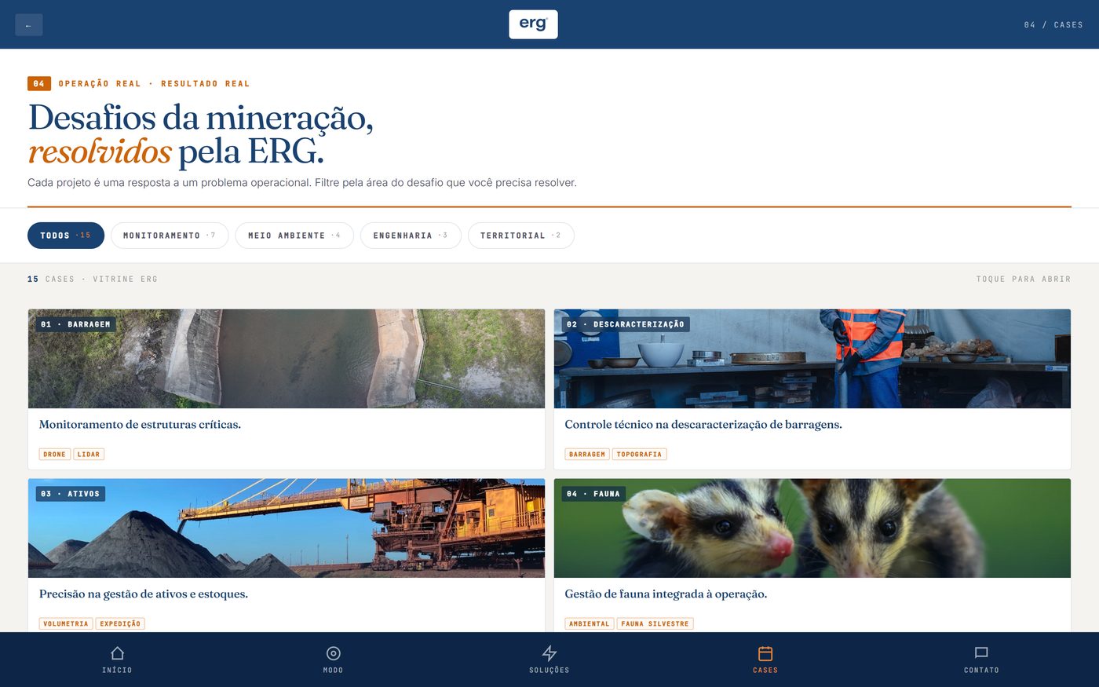Click 'OPERAÇÃO REAL · RESULTADO REAL' label
Viewport: 1099px width, 687px height.
click(154, 84)
